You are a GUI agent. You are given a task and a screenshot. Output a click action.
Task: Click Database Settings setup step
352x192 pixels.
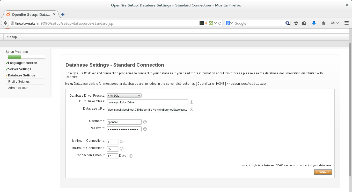click(21, 75)
